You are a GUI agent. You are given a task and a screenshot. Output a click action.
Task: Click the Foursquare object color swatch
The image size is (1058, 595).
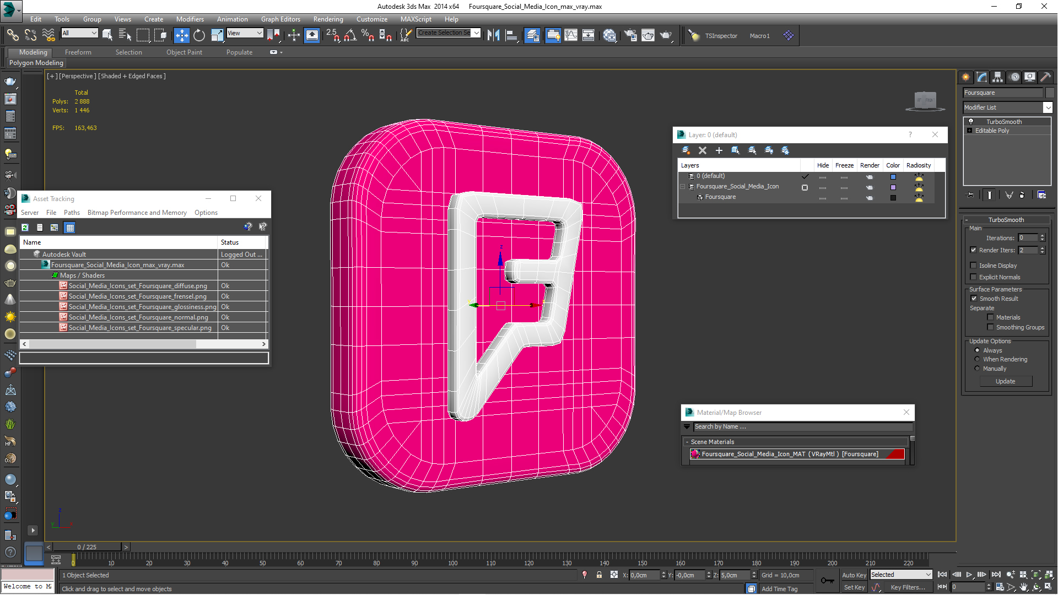tap(893, 198)
